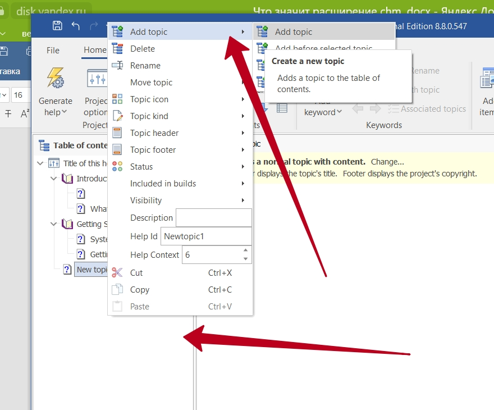Click the Topic icon grid icon
This screenshot has height=410, width=494.
(x=117, y=99)
